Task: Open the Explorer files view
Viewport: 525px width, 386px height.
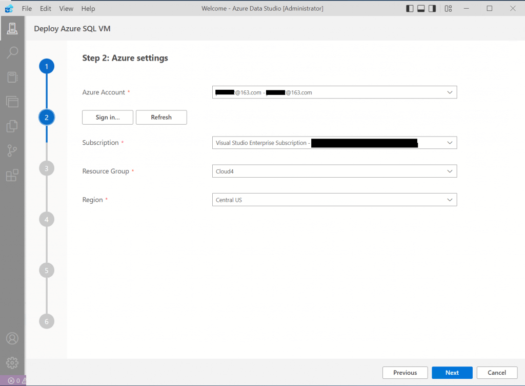Action: [12, 126]
